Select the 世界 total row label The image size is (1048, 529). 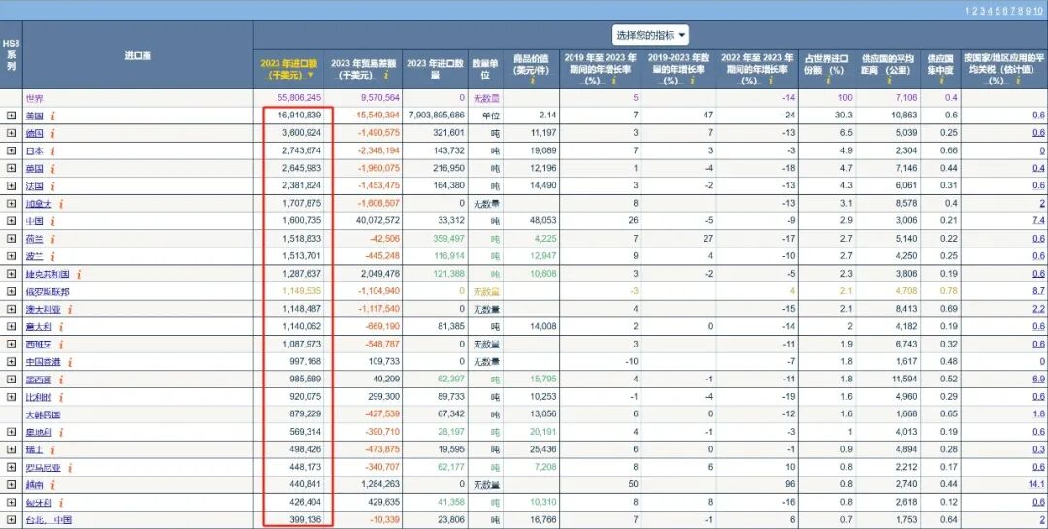[34, 98]
